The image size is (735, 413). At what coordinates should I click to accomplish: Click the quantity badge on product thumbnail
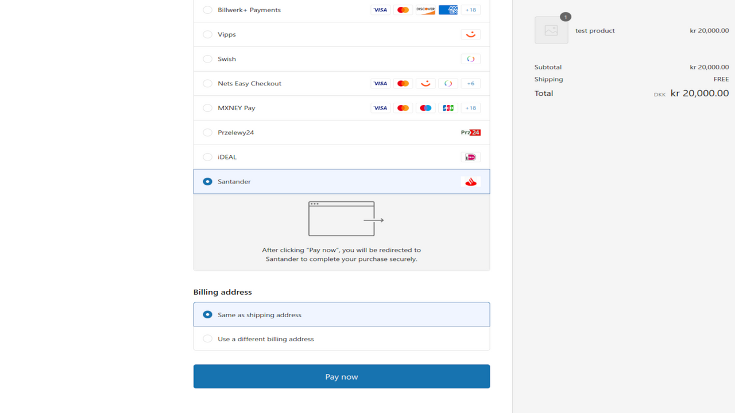click(x=566, y=17)
